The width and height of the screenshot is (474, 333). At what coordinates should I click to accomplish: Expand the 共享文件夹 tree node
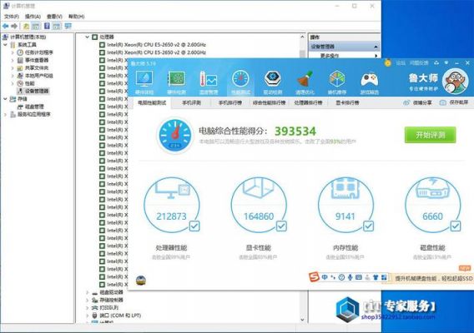click(13, 68)
